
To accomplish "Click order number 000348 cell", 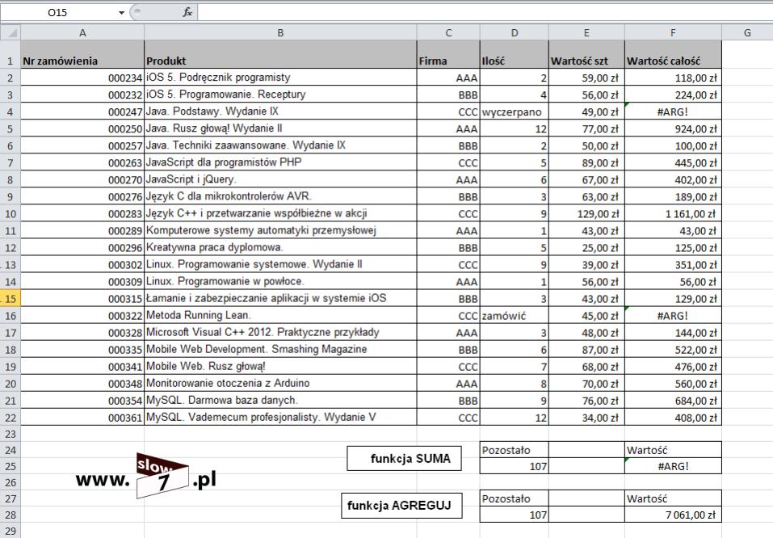I will 82,384.
